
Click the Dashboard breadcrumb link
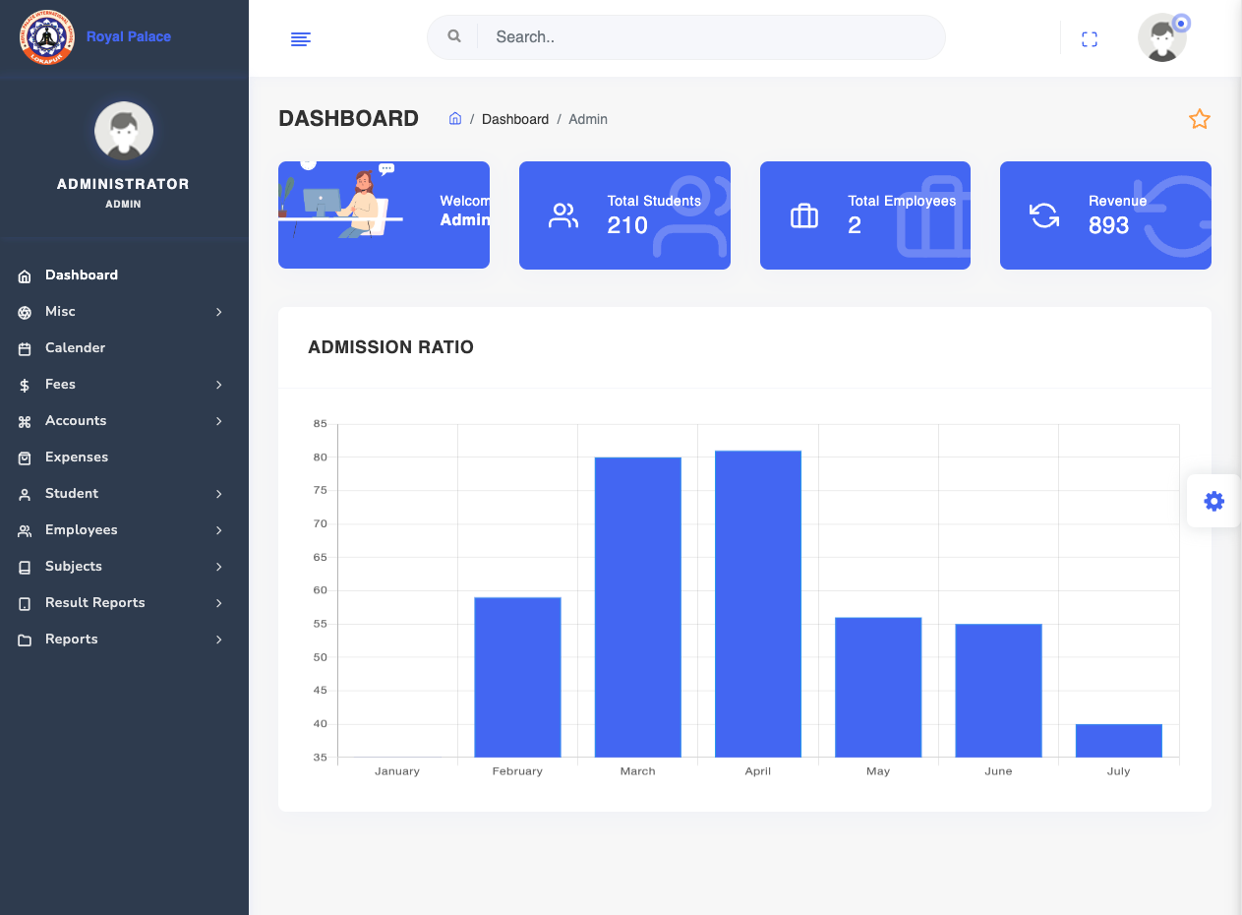click(514, 119)
